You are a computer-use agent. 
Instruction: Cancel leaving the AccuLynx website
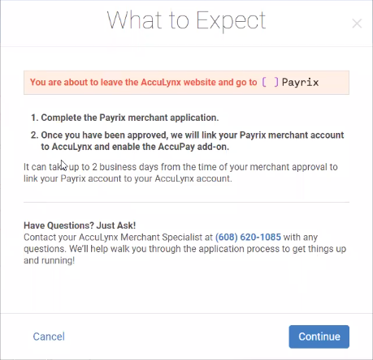49,336
